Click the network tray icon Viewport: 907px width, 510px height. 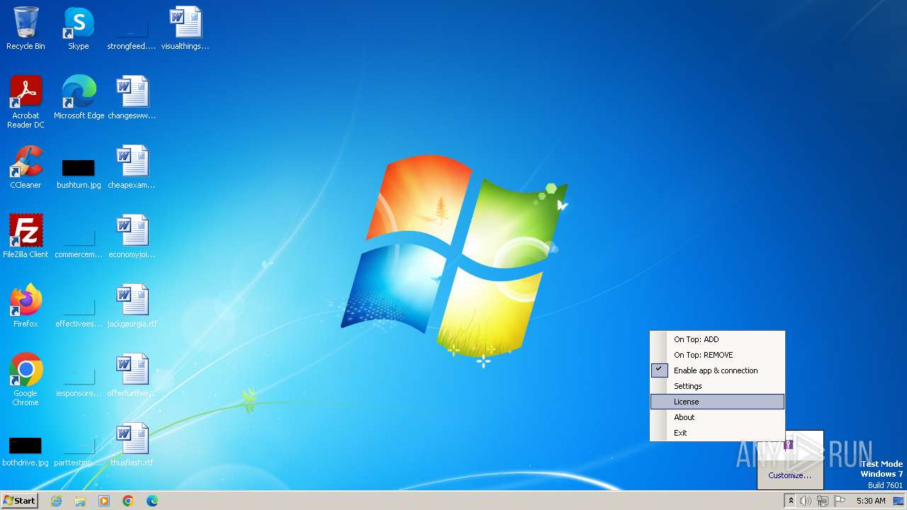point(823,501)
